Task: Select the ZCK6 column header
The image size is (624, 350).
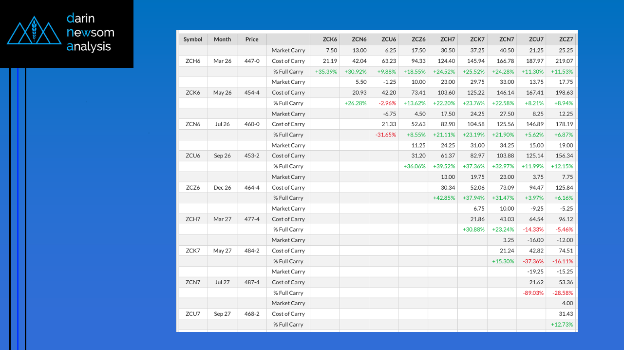Action: [x=330, y=39]
